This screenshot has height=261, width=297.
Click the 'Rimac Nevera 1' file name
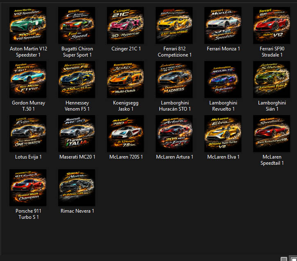click(x=77, y=211)
